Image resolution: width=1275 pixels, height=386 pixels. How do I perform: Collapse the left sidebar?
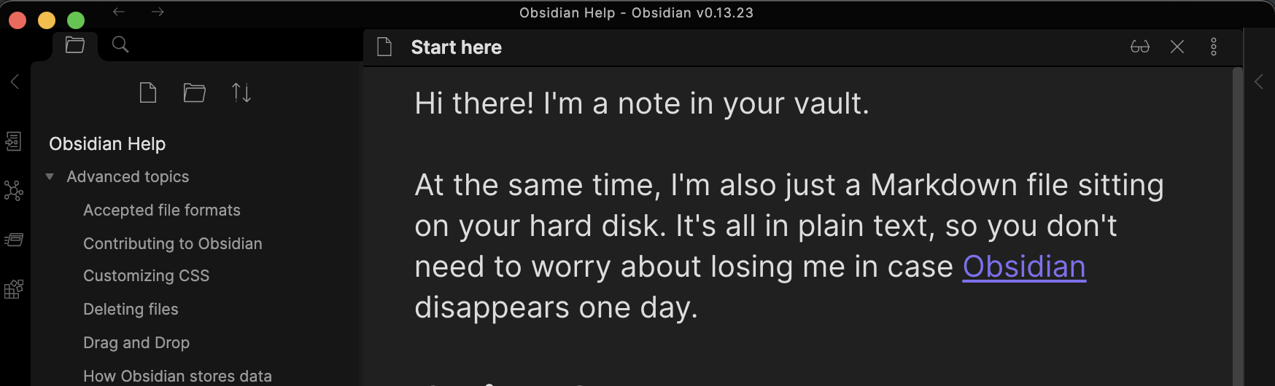tap(15, 82)
